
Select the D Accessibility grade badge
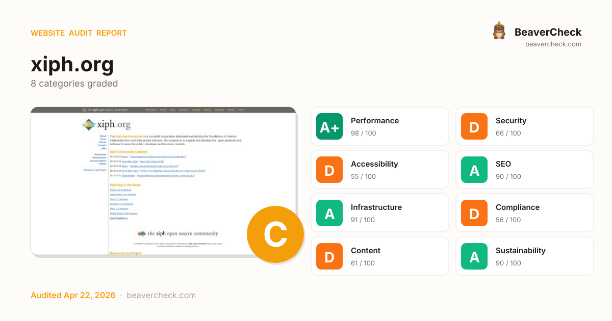pos(329,170)
